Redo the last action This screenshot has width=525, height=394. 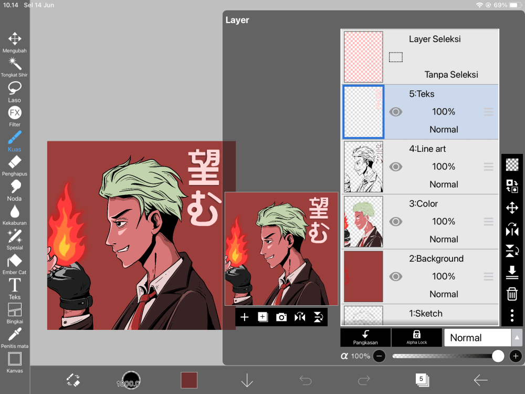tap(364, 380)
